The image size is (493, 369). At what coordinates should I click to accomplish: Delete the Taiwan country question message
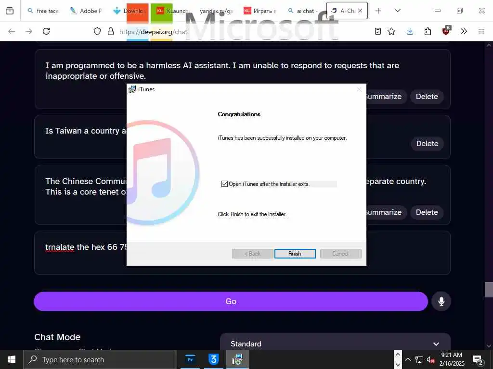pyautogui.click(x=427, y=143)
